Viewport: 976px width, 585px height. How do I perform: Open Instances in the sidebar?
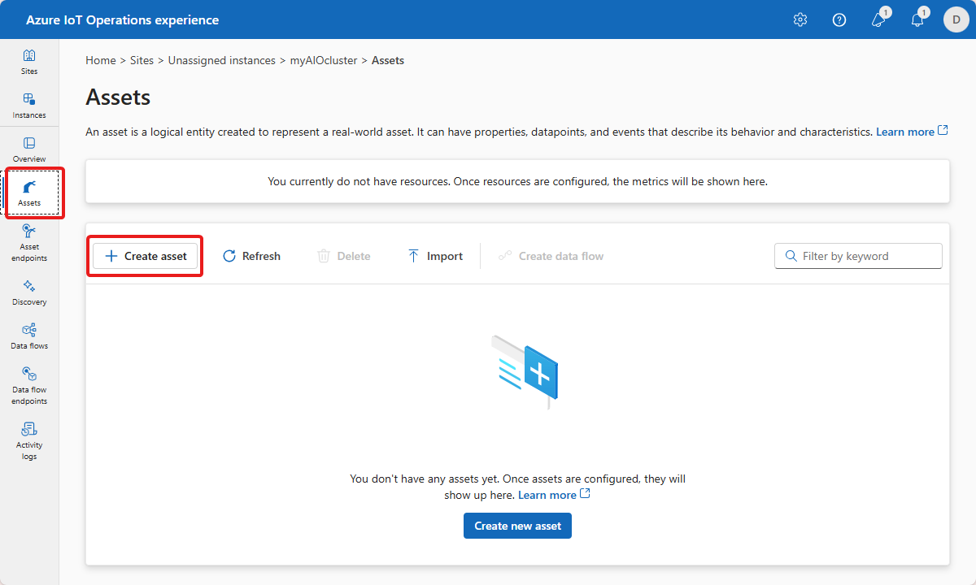coord(29,106)
